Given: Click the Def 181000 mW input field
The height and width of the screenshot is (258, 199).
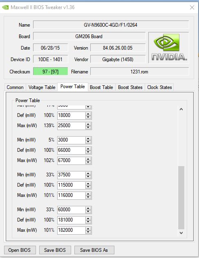Looking at the screenshot, I should (x=72, y=220).
